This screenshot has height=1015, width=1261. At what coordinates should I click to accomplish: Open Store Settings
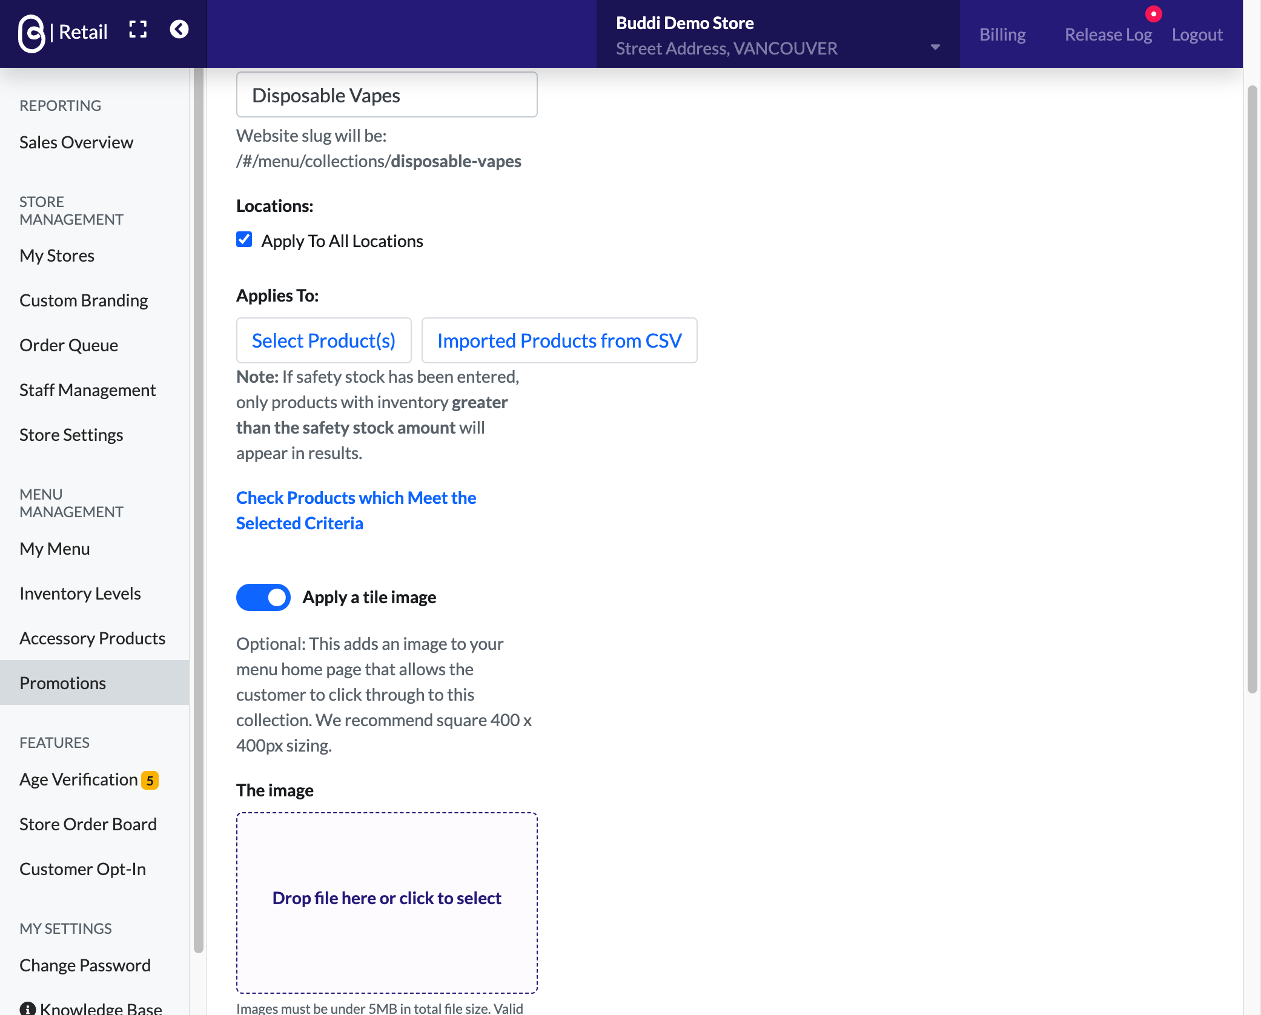point(71,435)
